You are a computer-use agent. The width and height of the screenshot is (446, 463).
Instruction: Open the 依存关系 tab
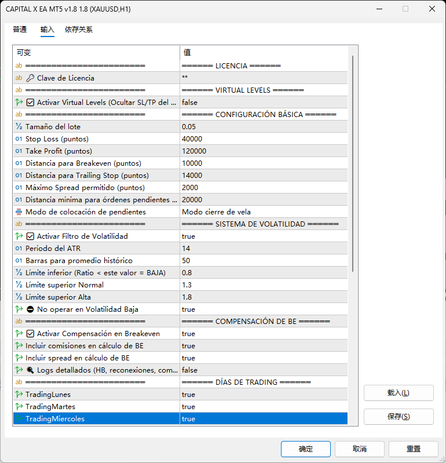pyautogui.click(x=79, y=30)
